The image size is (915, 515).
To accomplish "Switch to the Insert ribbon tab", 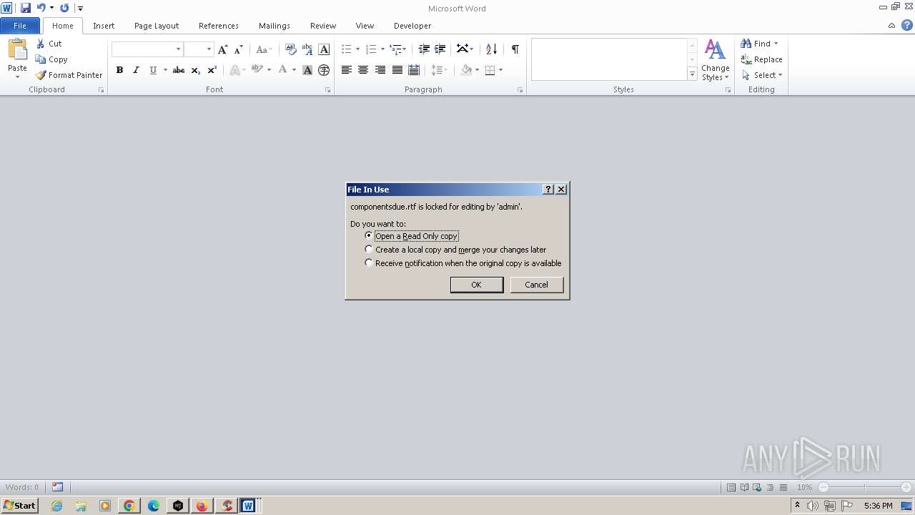I will tap(104, 26).
